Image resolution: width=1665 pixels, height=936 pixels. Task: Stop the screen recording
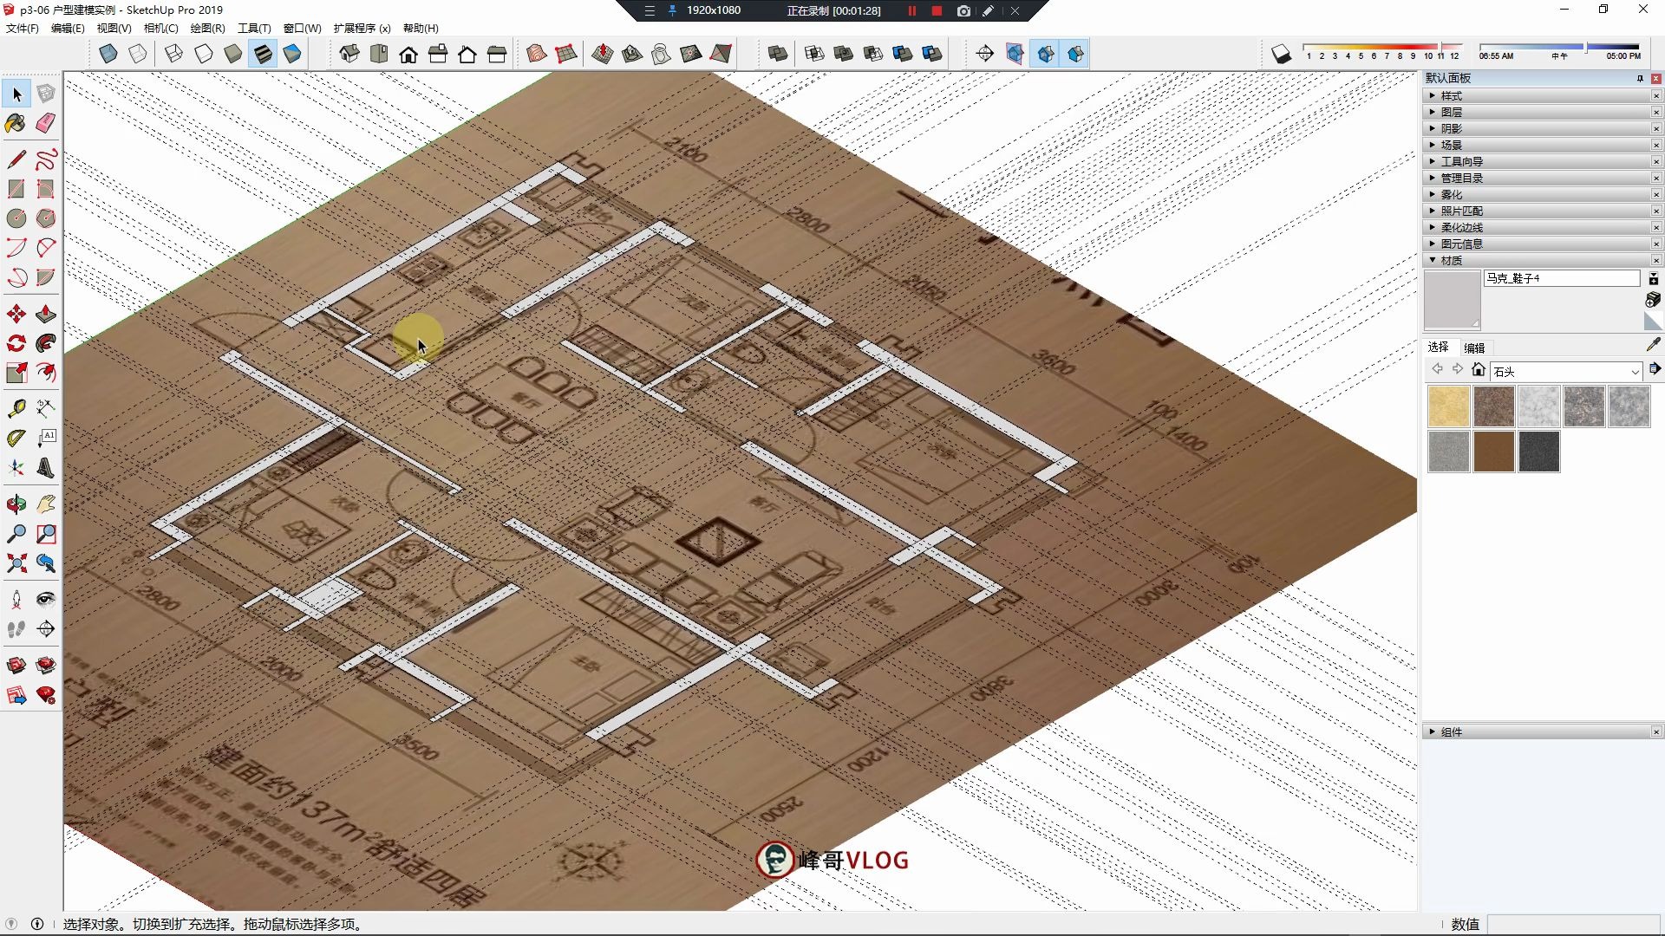937,10
